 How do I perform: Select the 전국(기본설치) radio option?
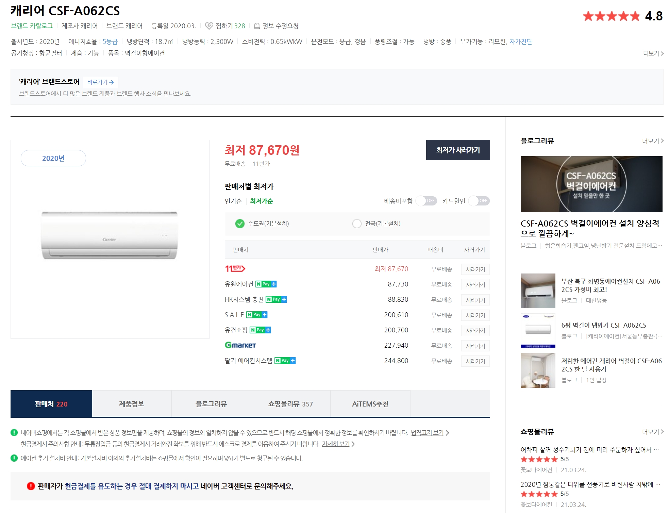pos(357,224)
